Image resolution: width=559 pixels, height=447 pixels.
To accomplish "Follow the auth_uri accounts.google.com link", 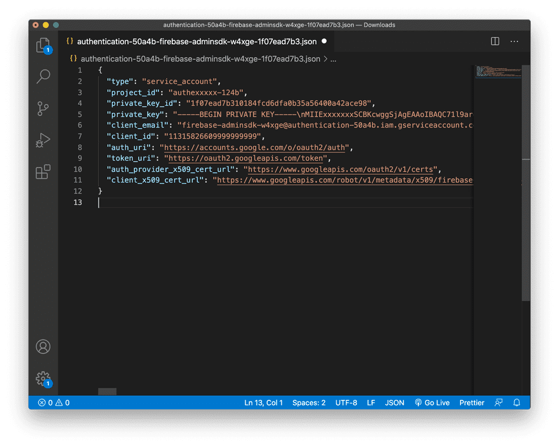I will coord(254,147).
